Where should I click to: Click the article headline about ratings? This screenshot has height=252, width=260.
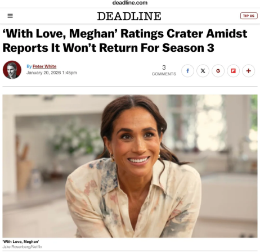pos(125,40)
